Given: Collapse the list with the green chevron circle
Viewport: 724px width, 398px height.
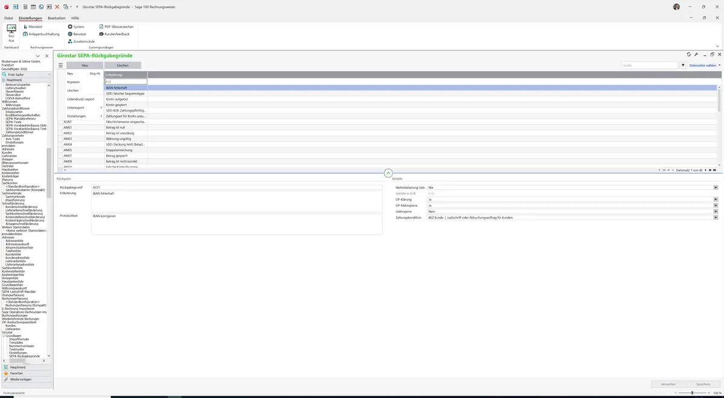Looking at the screenshot, I should tap(388, 172).
